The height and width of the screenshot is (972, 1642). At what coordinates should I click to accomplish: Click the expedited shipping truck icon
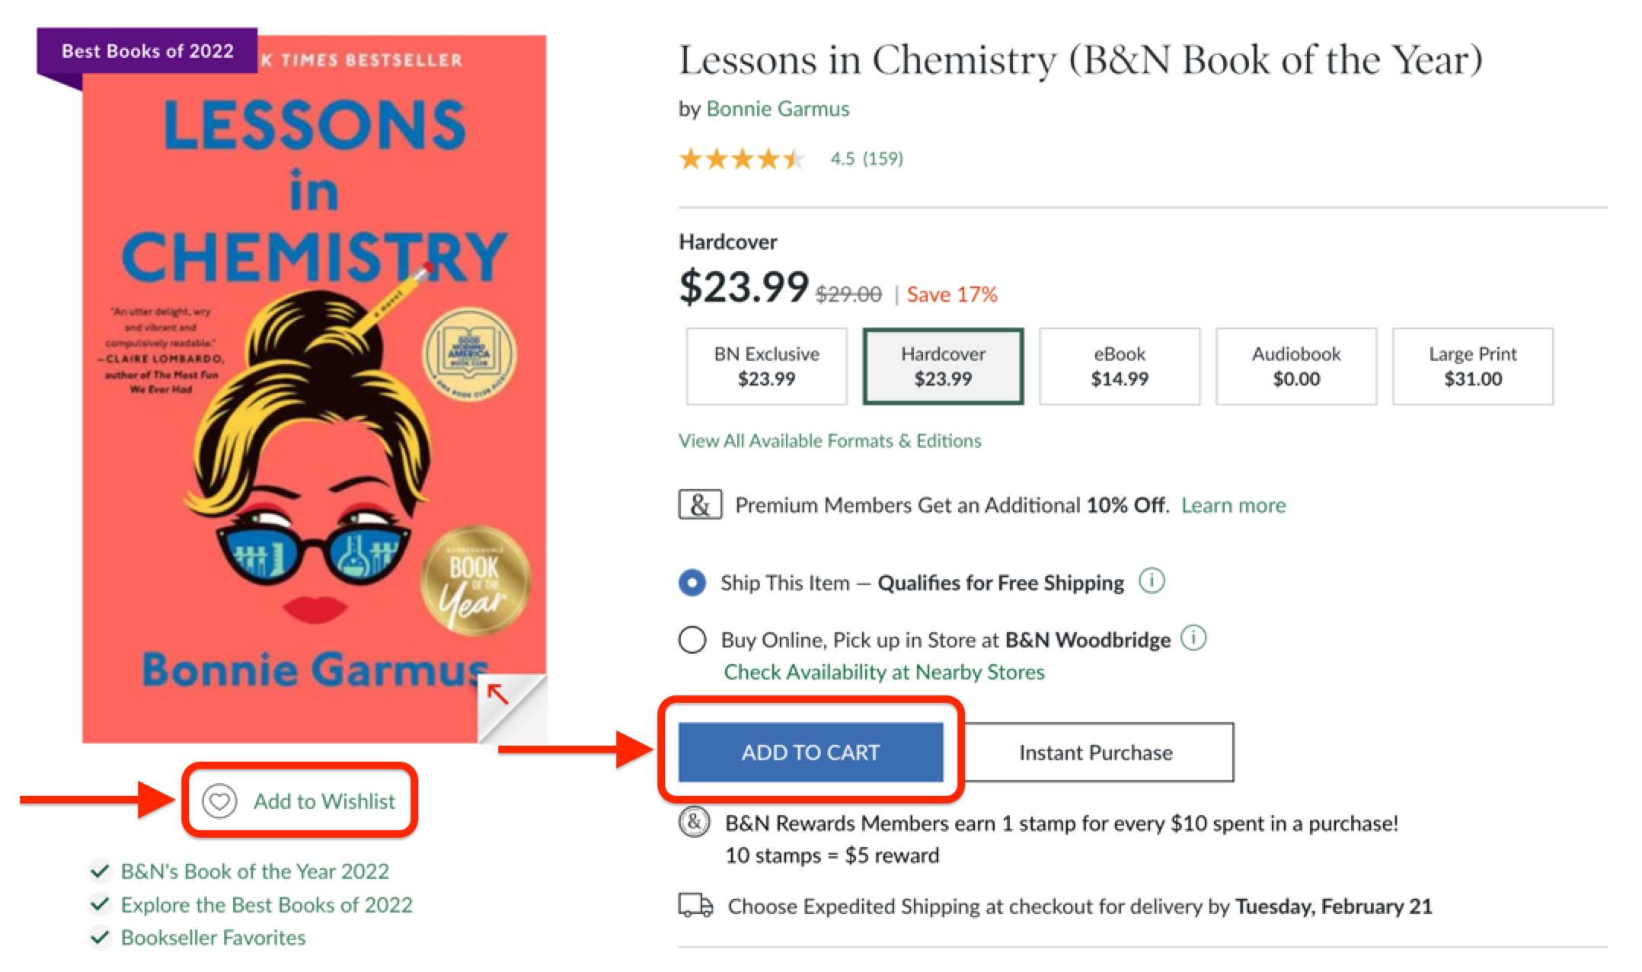point(695,906)
